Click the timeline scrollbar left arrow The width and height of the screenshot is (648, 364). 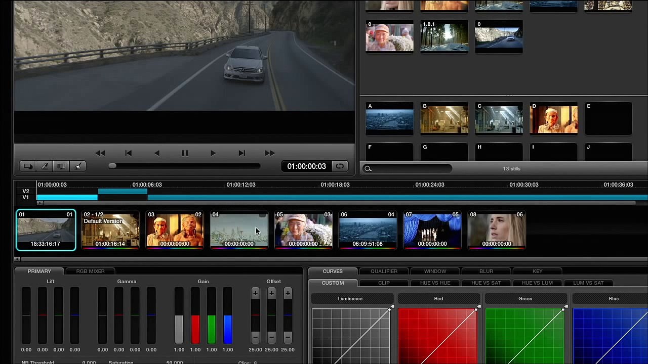click(40, 203)
